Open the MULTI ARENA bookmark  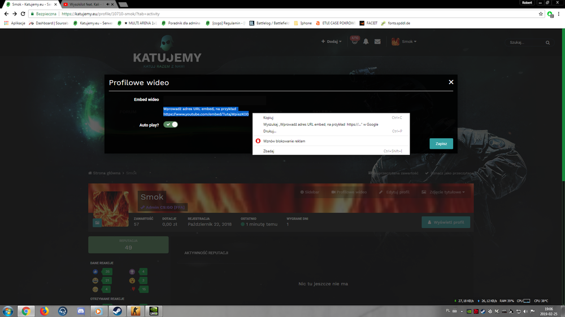[137, 23]
